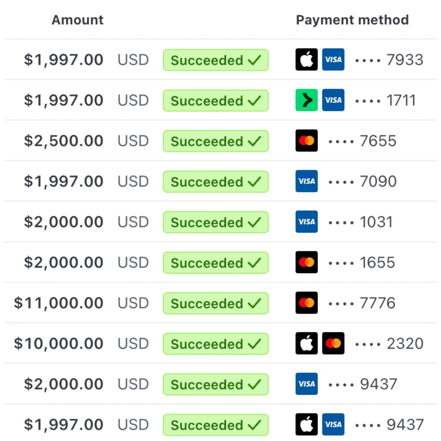Click Succeeded badge for $10,000.00 payment
The image size is (441, 441).
pos(216,344)
